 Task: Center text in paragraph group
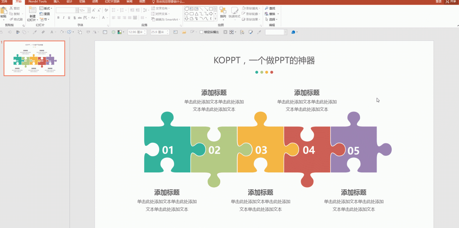click(119, 18)
